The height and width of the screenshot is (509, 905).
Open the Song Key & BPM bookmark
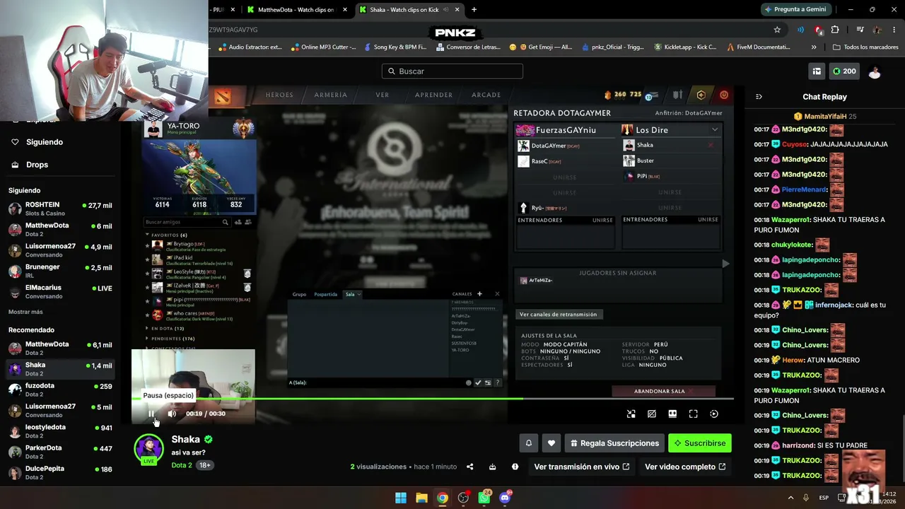(395, 47)
